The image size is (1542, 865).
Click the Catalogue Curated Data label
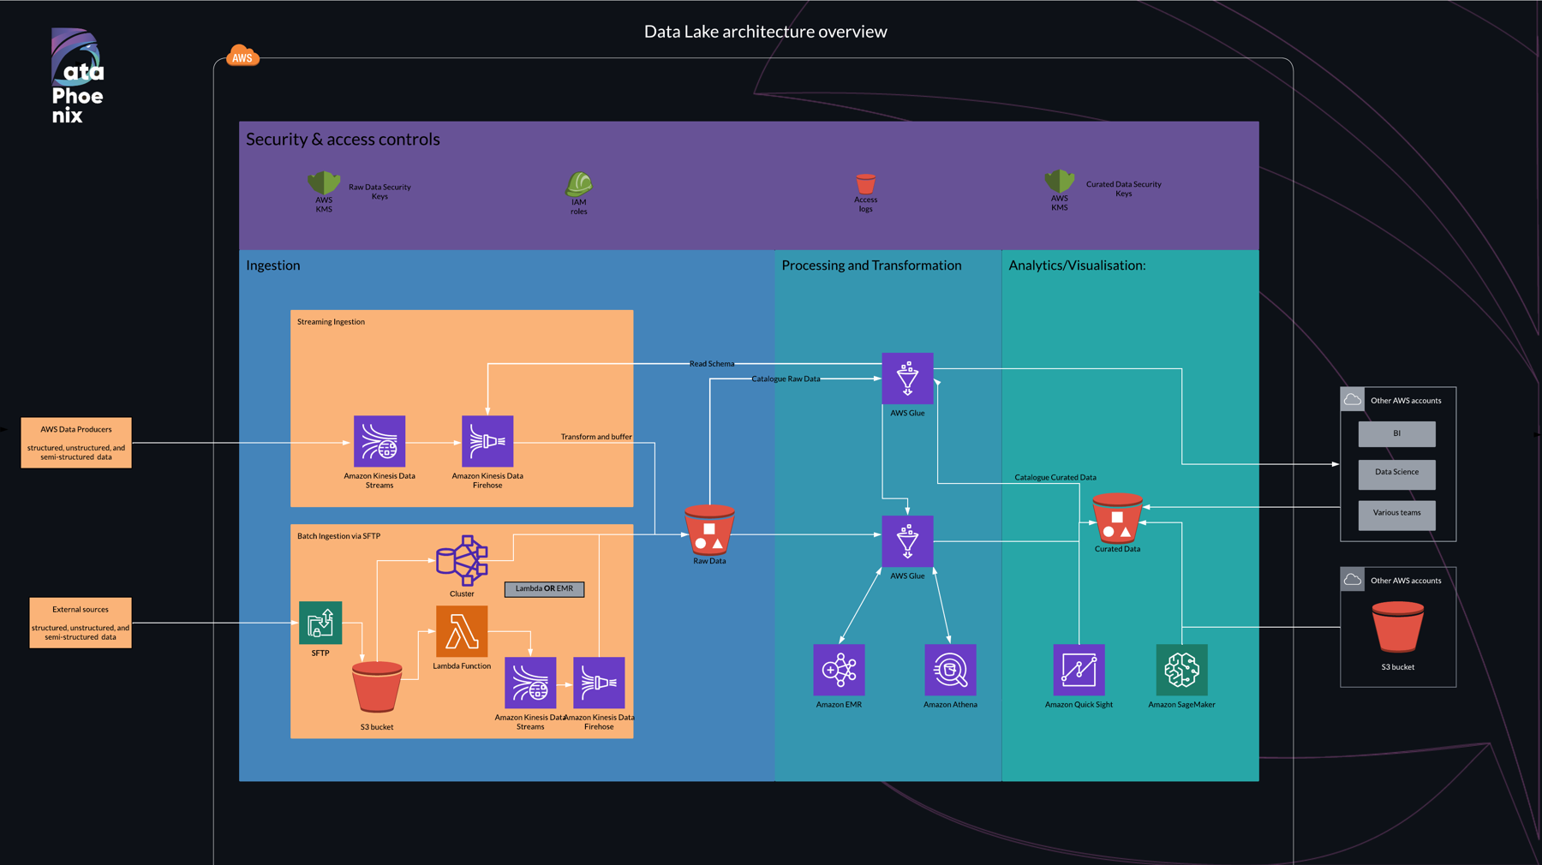tap(1055, 478)
